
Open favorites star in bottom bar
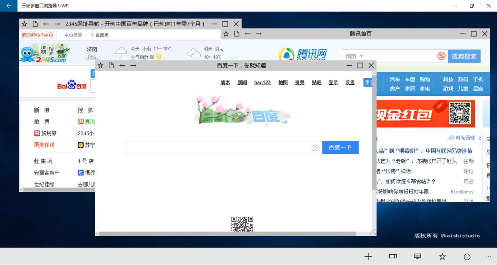(442, 256)
